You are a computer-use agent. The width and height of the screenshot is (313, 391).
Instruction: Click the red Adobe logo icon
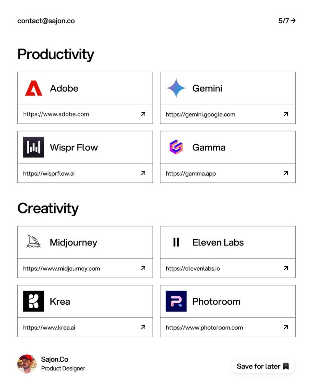[34, 88]
